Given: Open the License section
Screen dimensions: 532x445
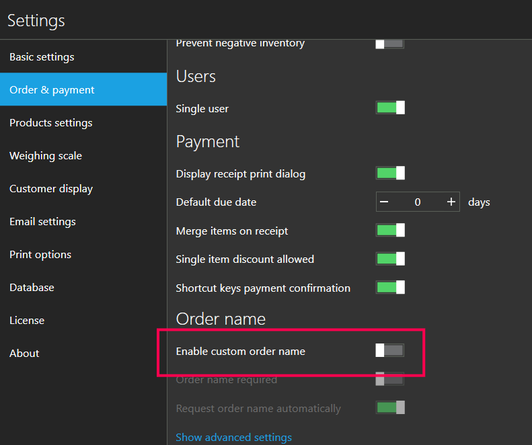Looking at the screenshot, I should click(27, 321).
